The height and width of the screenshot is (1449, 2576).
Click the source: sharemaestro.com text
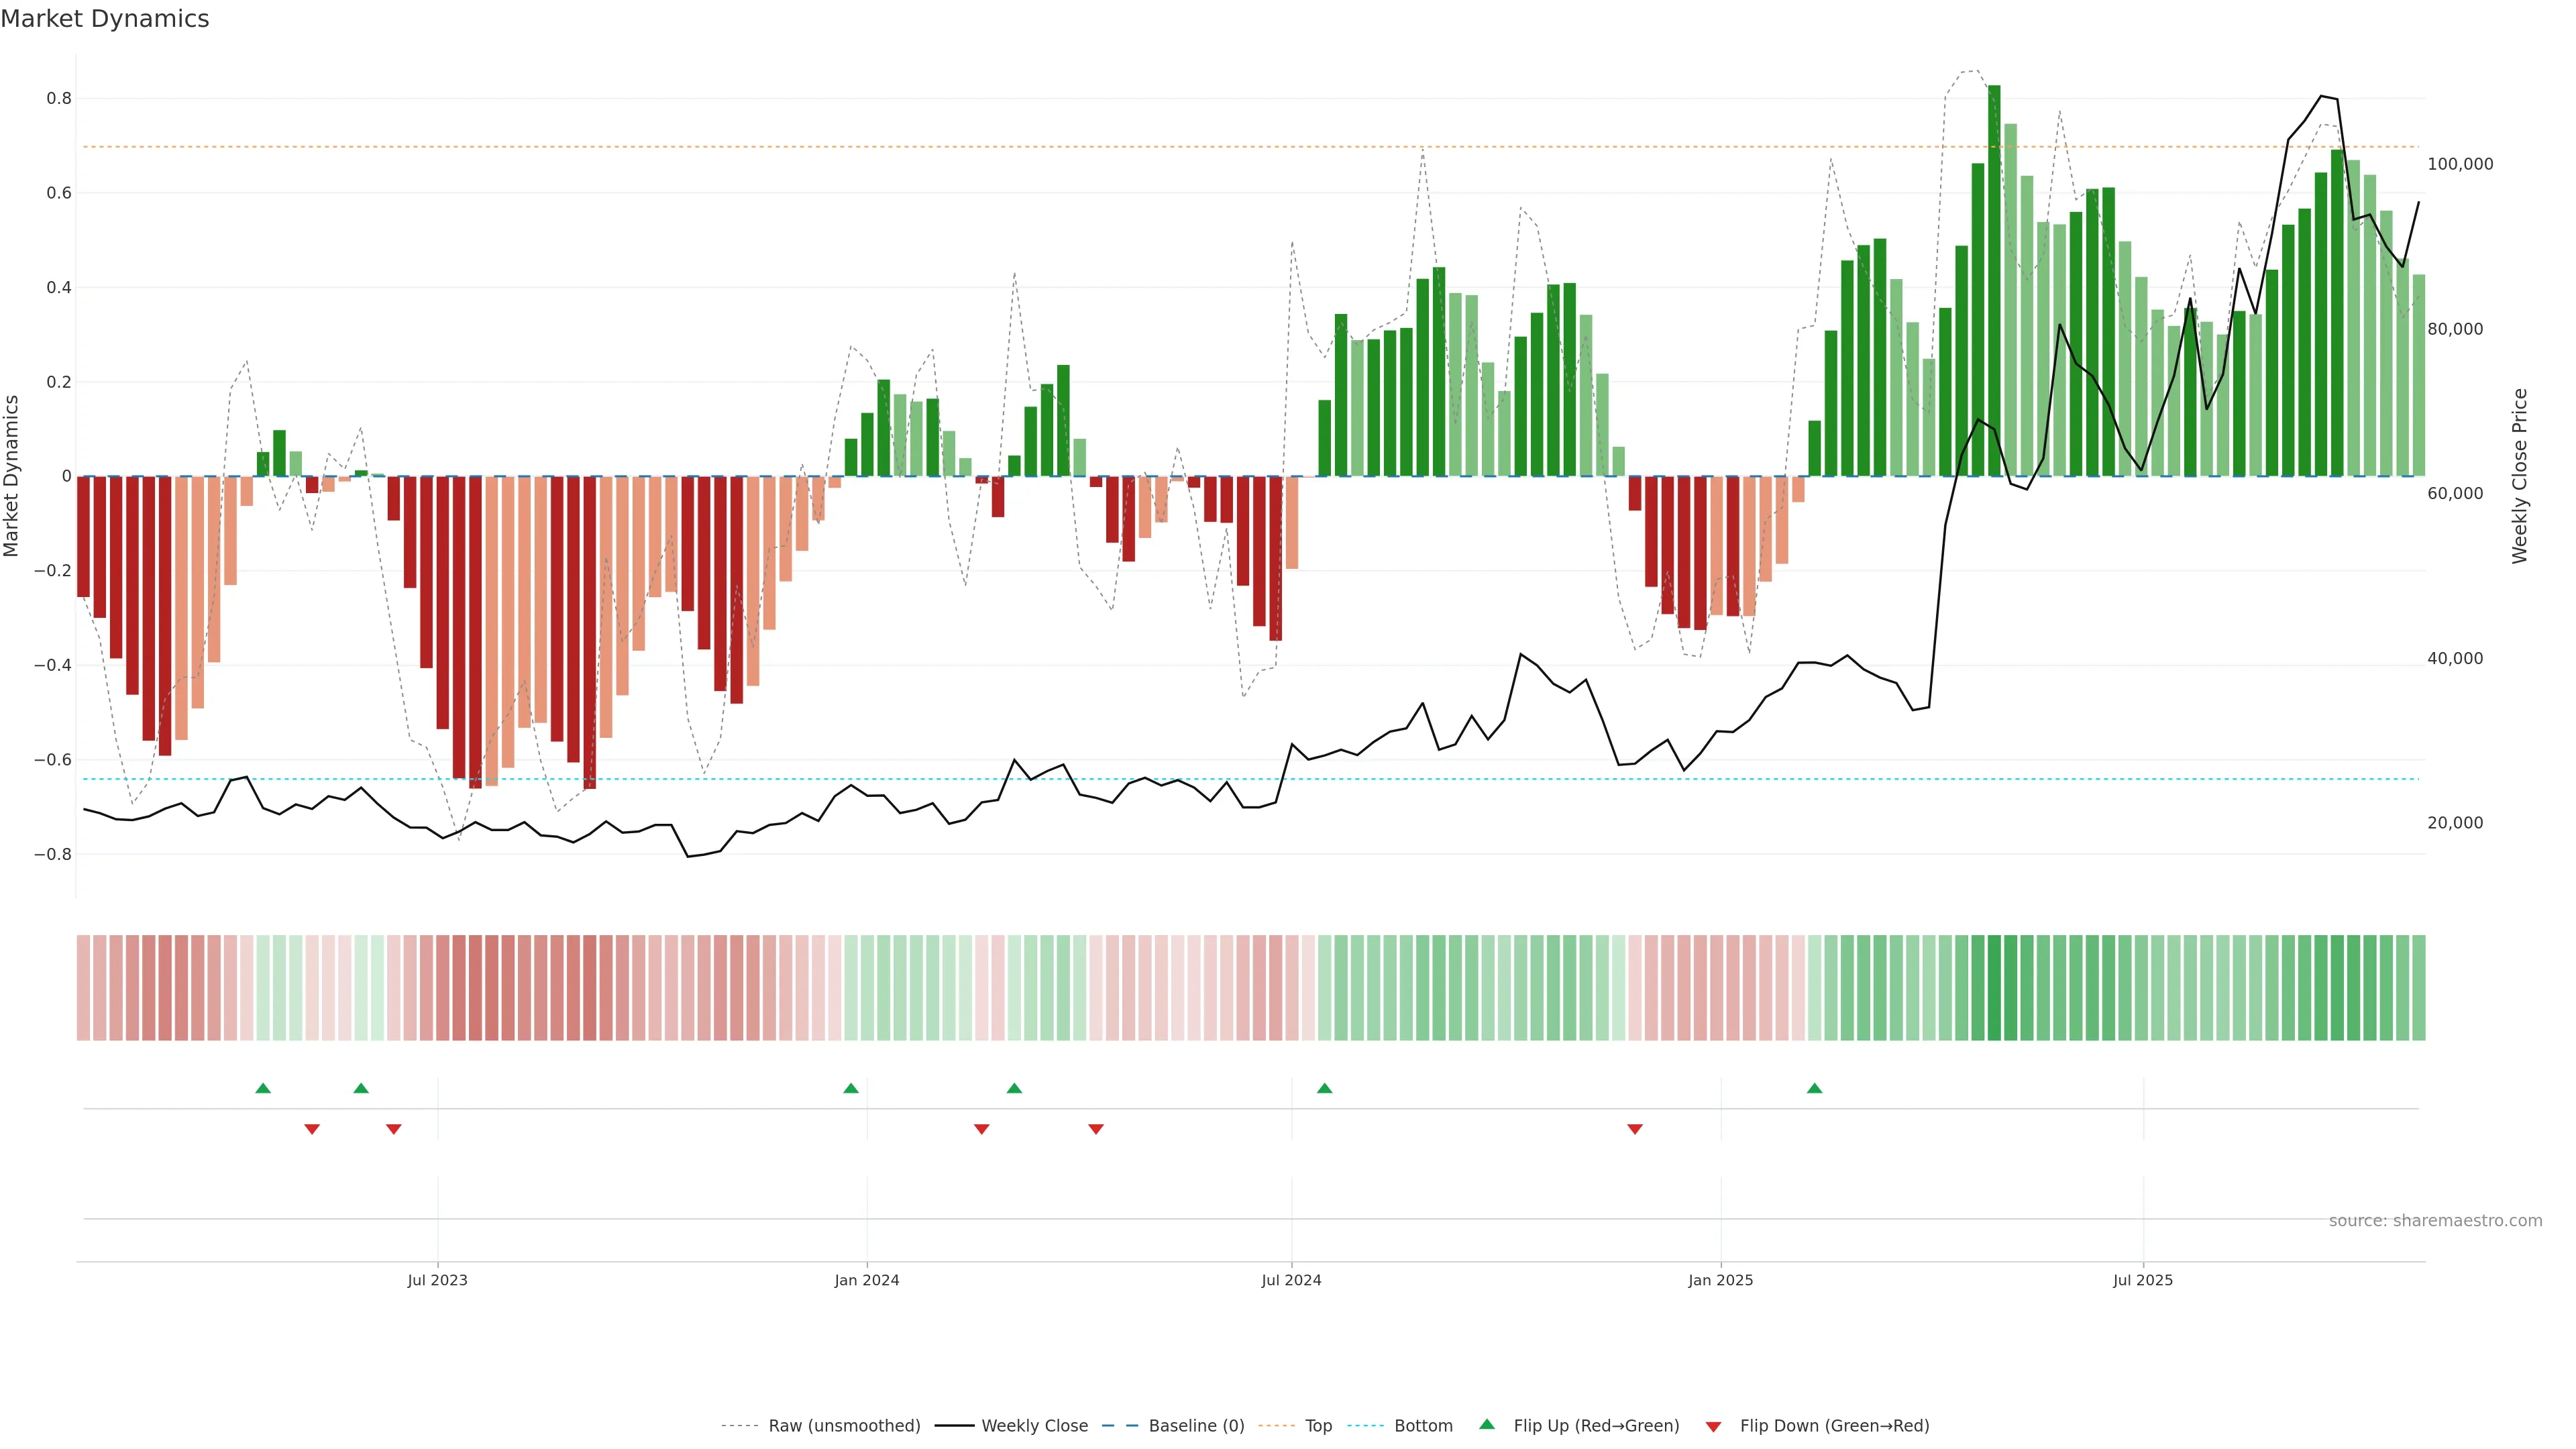2435,1221
